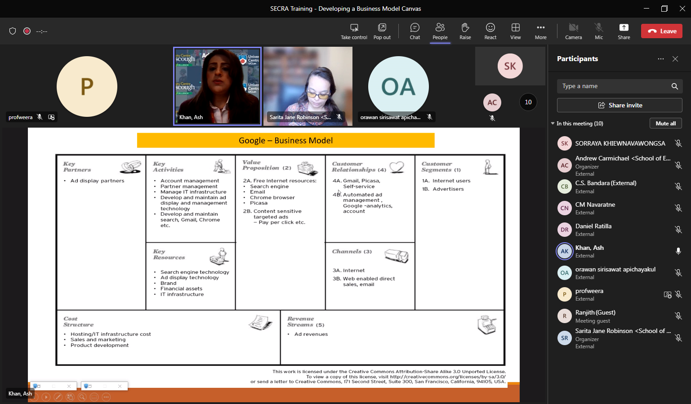Click Mute all button

click(666, 124)
